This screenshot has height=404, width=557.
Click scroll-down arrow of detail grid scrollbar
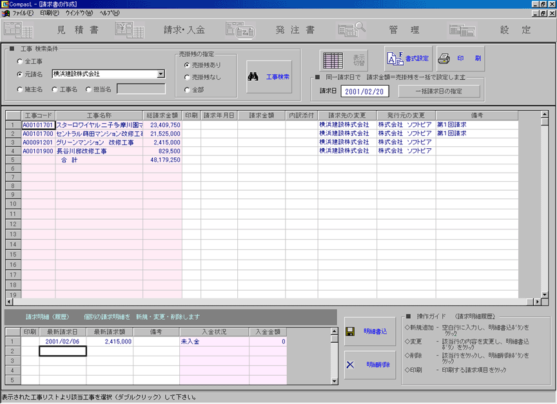pyautogui.click(x=335, y=381)
